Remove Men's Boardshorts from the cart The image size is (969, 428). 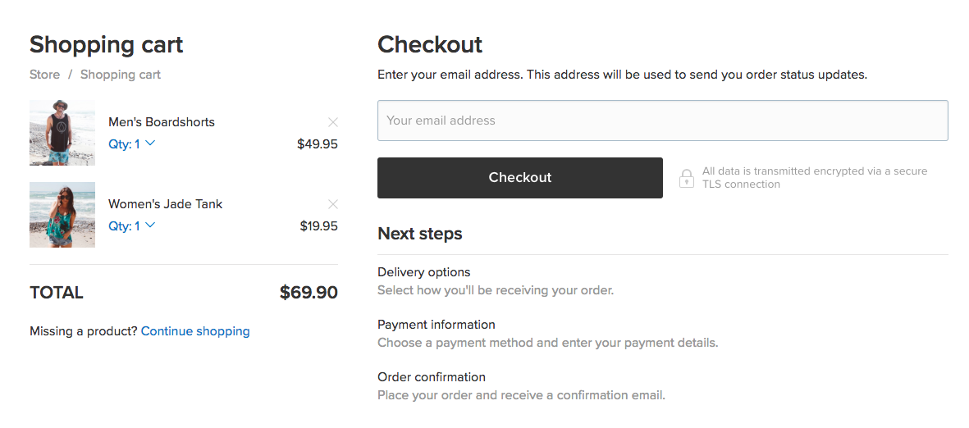coord(333,122)
